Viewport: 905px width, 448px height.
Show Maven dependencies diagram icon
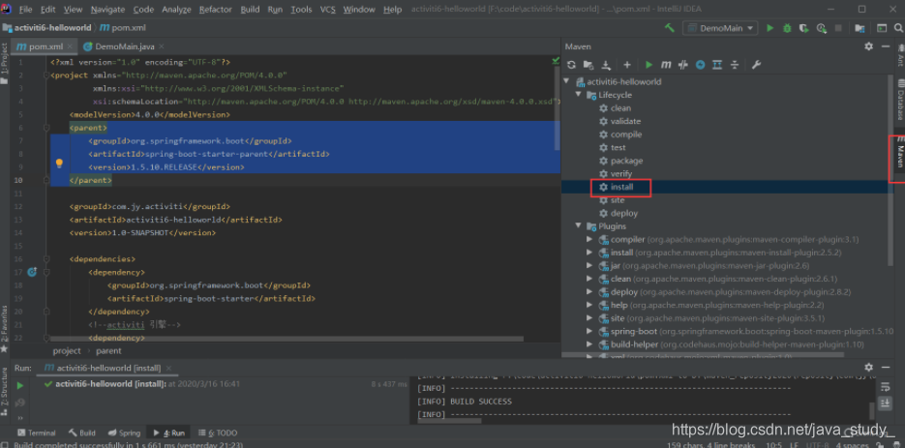pos(717,65)
